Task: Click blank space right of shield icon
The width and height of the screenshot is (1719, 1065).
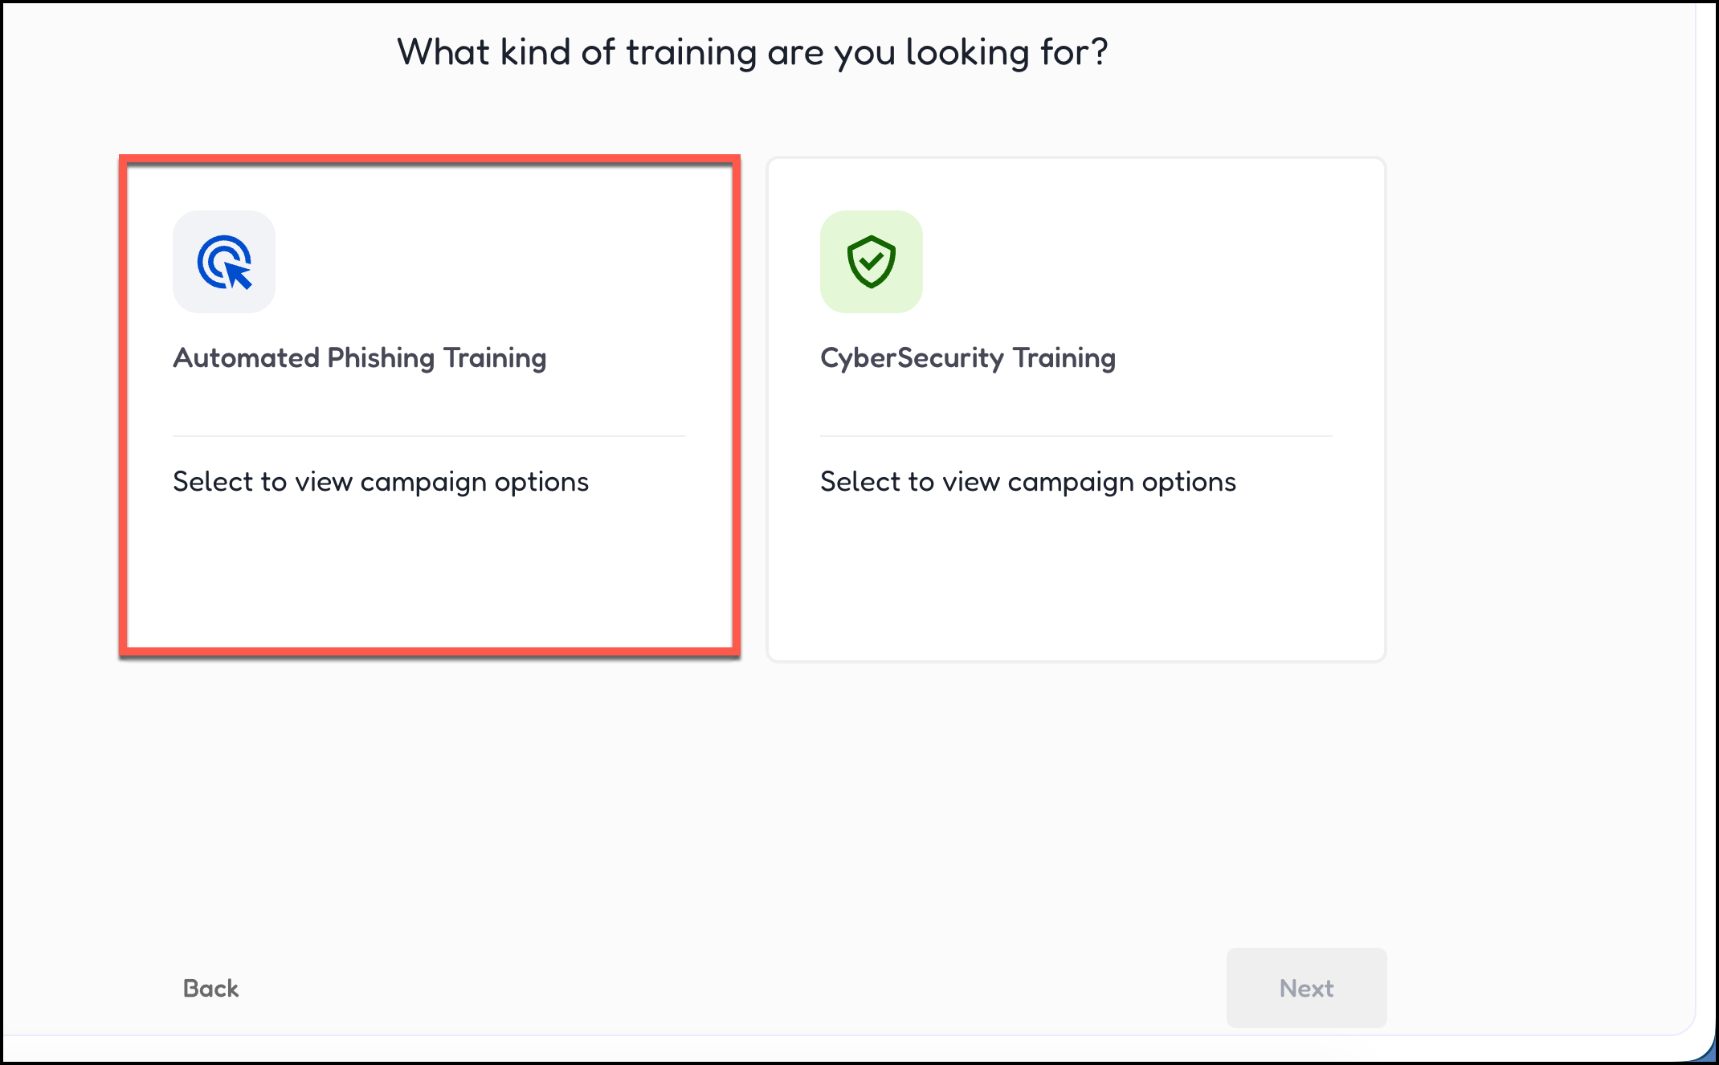Action: [1125, 262]
